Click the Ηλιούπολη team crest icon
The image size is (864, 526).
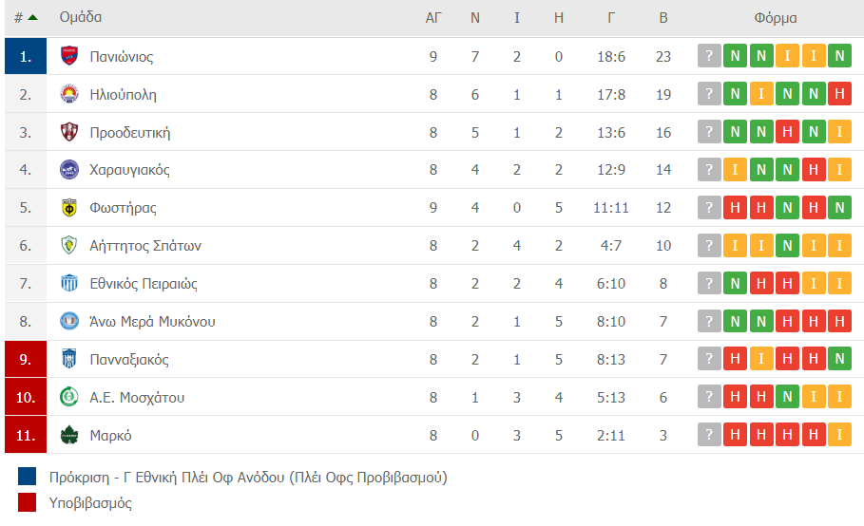[x=68, y=94]
